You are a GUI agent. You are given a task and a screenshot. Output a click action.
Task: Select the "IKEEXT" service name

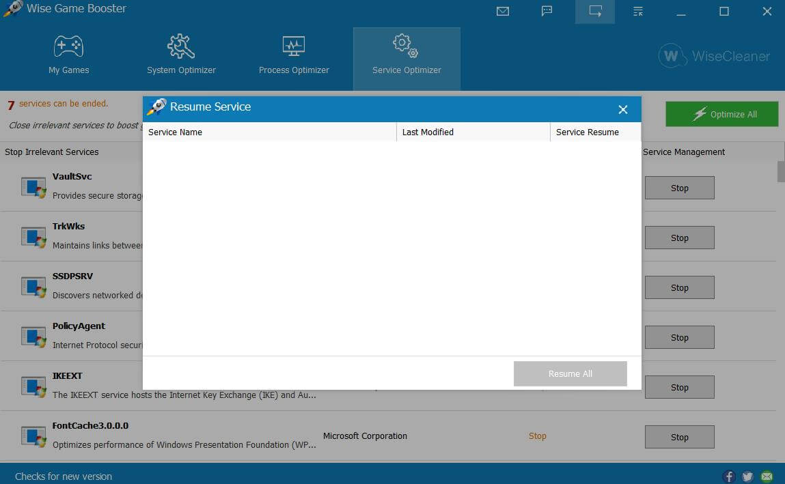coord(67,376)
